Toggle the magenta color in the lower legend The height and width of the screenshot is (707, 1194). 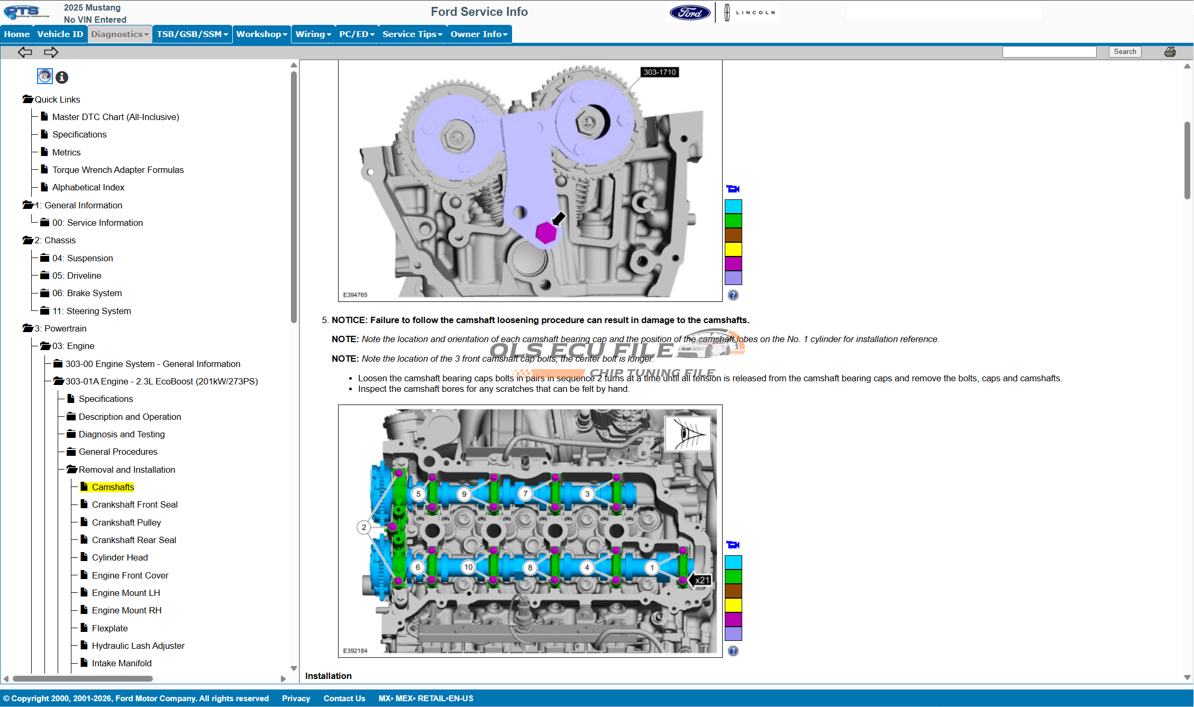[x=733, y=619]
